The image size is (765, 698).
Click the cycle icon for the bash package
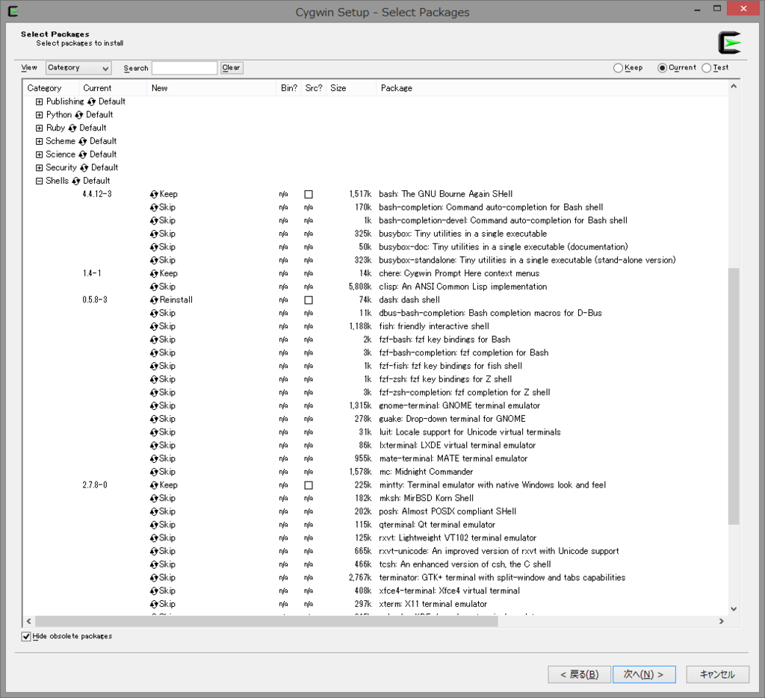pos(154,195)
